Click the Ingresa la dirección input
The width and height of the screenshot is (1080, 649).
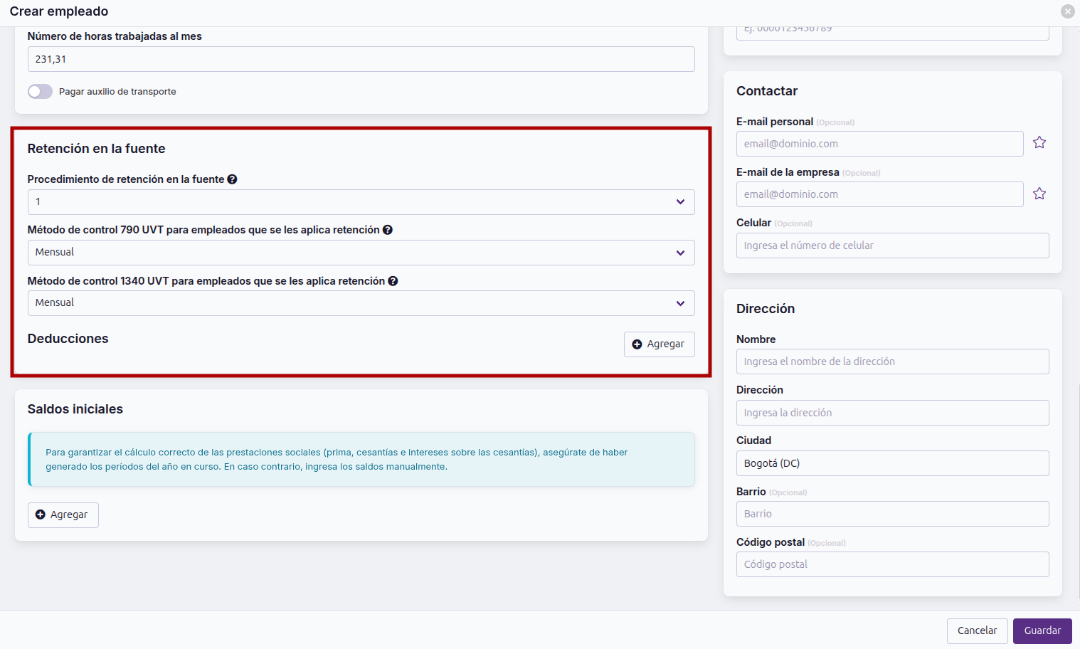coord(892,413)
